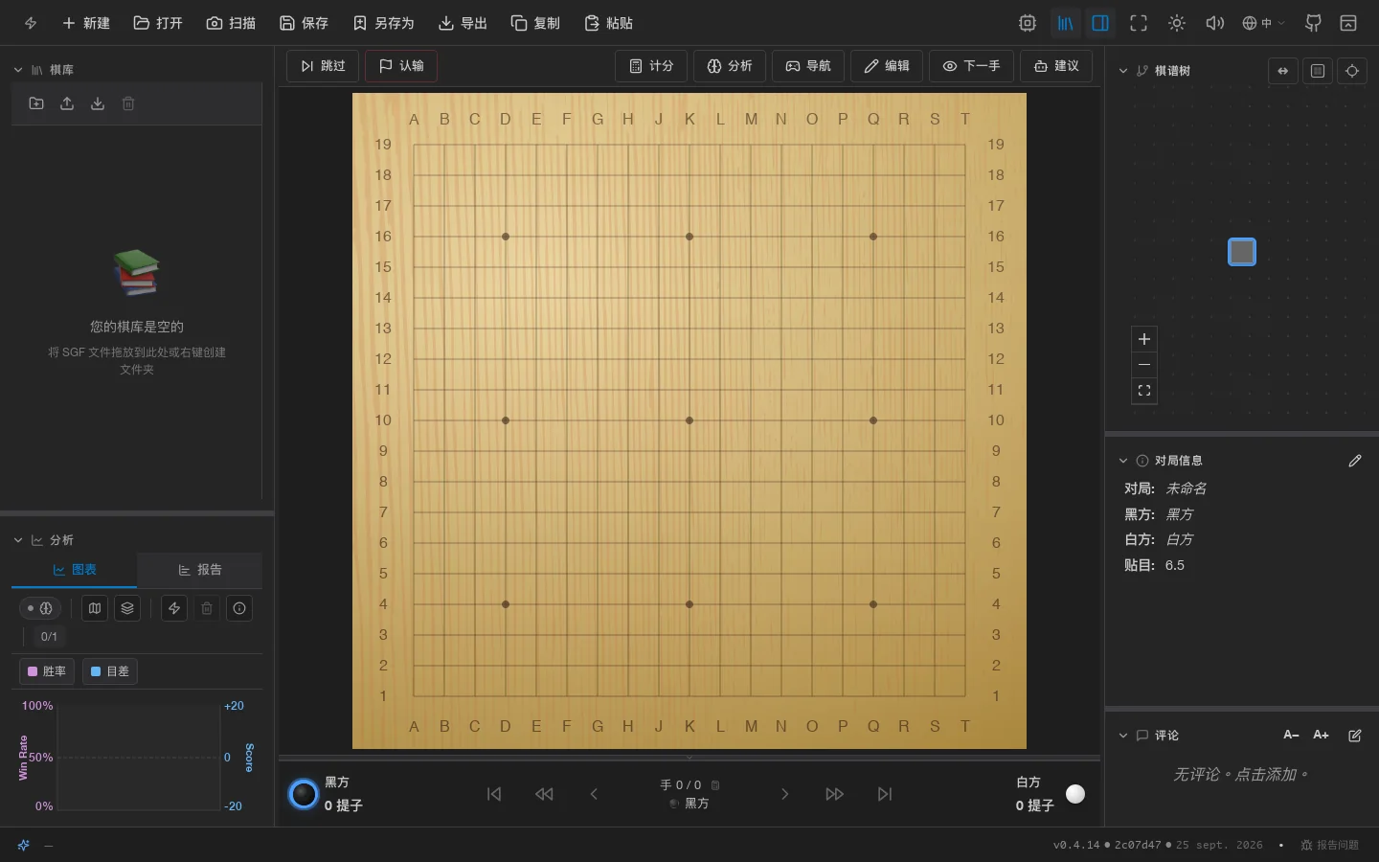1379x862 pixels.
Task: Switch to the 报告 report tab
Action: (200, 570)
